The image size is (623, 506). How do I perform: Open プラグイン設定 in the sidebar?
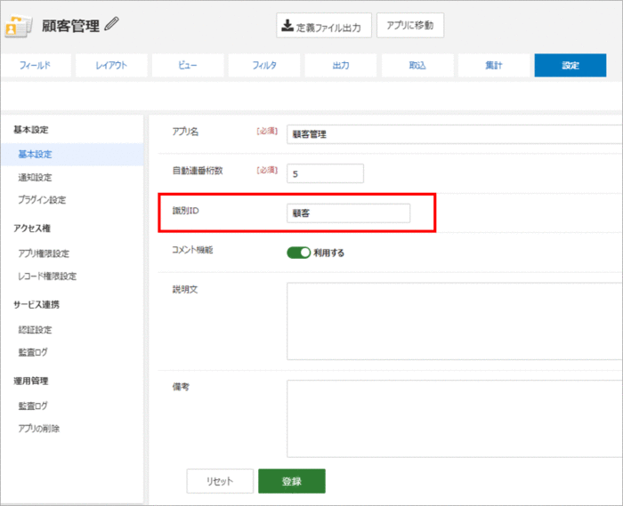(42, 199)
